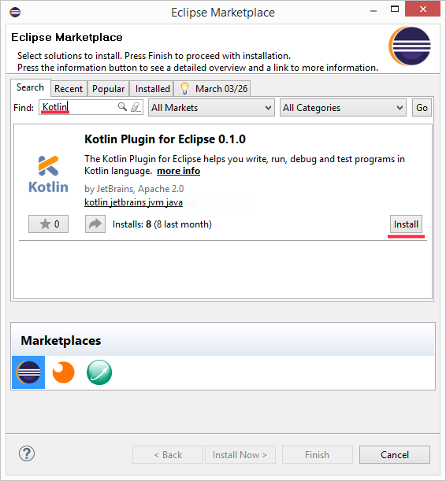Switch to the Popular tab
Viewport: 446px width, 481px height.
(109, 89)
